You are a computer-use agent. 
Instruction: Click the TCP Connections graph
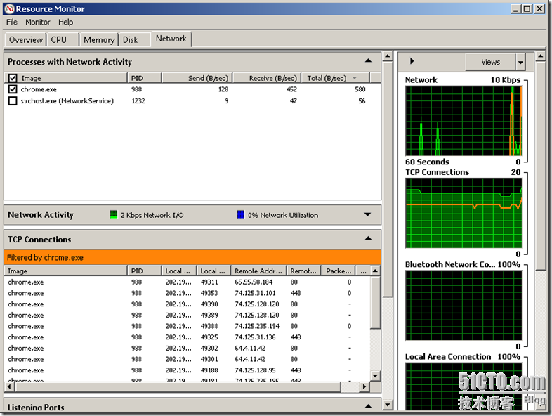[464, 213]
